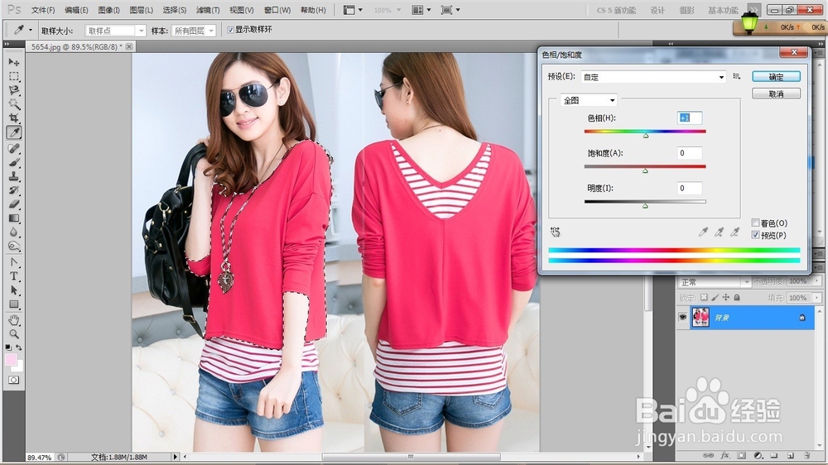
Task: Select the Rectangular Marquee tool
Action: coord(14,76)
